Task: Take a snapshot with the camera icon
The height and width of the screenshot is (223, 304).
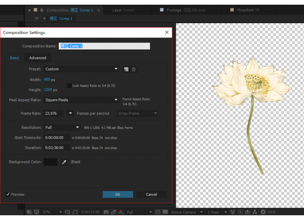Action: pyautogui.click(x=106, y=212)
